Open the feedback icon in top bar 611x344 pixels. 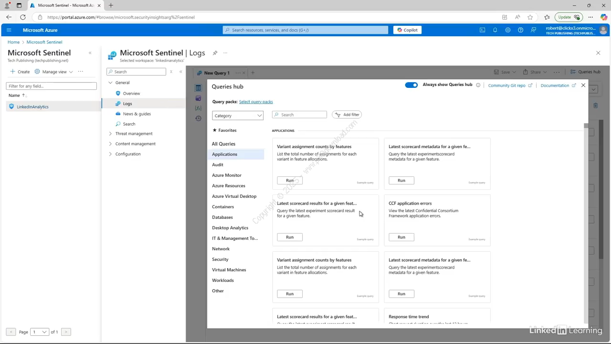pyautogui.click(x=533, y=30)
